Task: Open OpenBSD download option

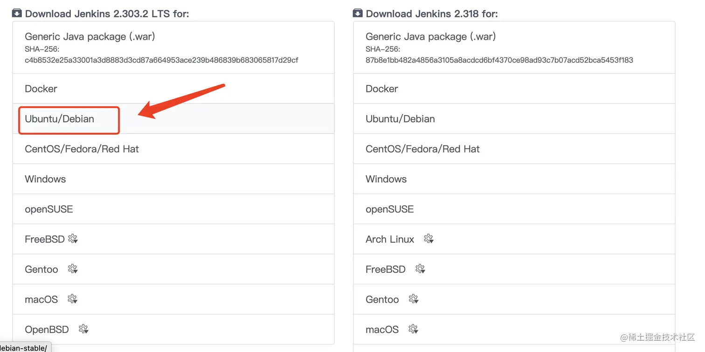Action: coord(173,329)
